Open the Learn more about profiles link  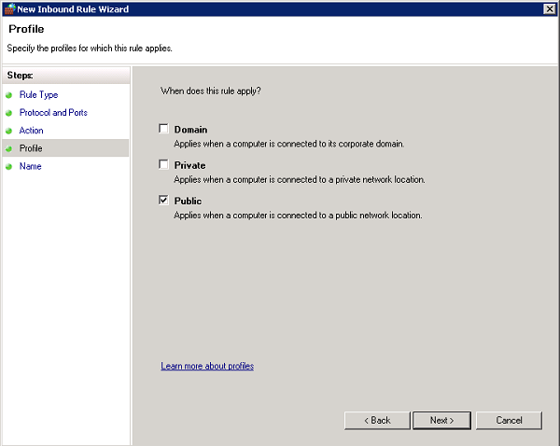click(x=207, y=366)
